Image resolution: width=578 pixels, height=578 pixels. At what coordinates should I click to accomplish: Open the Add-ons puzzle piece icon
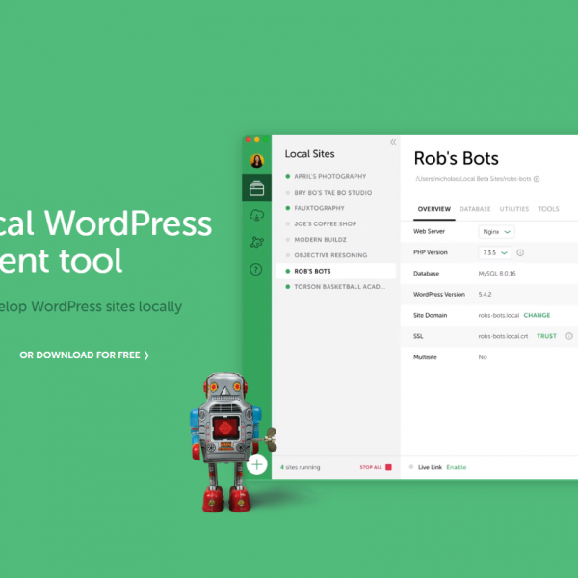pos(256,242)
